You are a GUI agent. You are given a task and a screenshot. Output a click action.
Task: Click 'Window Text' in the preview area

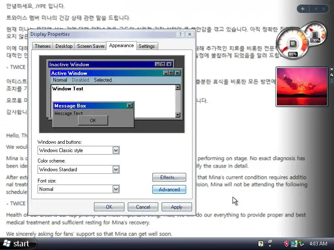pos(68,89)
